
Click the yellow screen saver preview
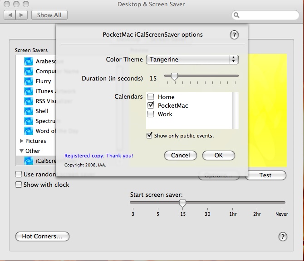point(267,110)
